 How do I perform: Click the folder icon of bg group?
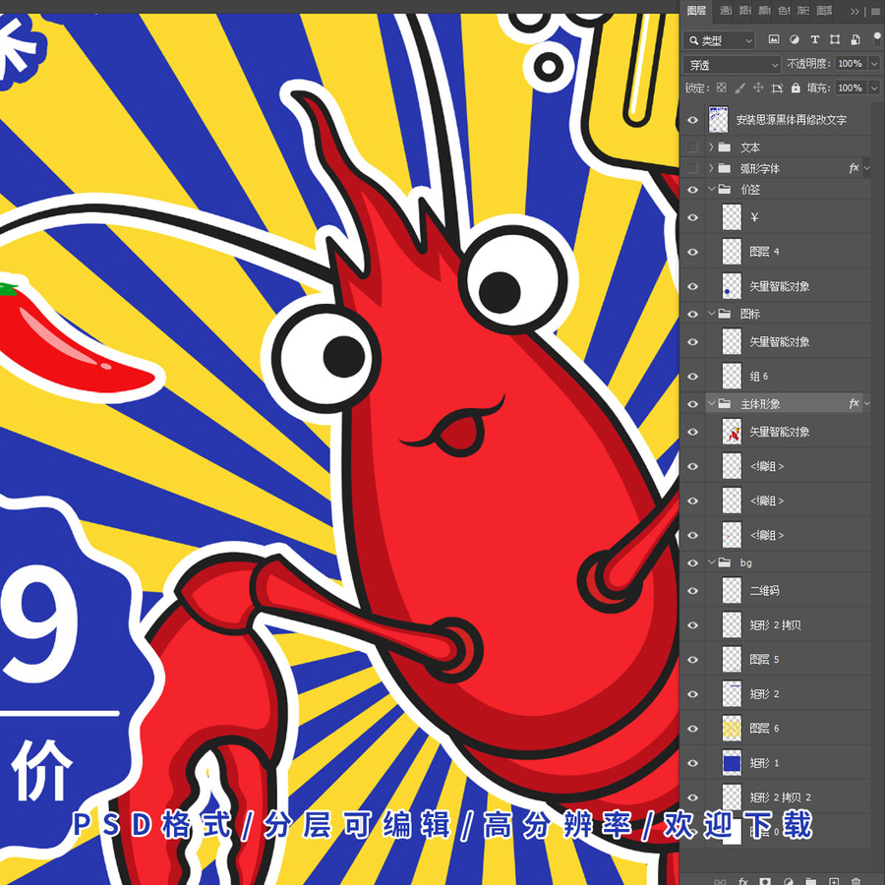tap(724, 562)
